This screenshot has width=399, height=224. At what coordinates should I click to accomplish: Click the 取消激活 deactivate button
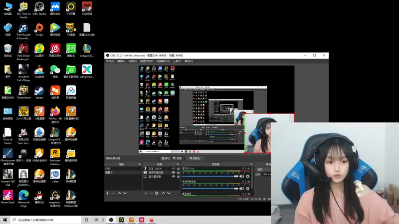pyautogui.click(x=195, y=158)
